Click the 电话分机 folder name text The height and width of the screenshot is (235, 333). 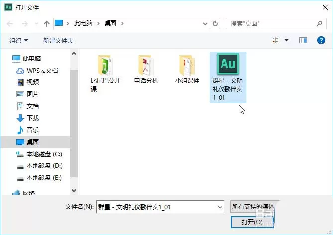point(146,81)
